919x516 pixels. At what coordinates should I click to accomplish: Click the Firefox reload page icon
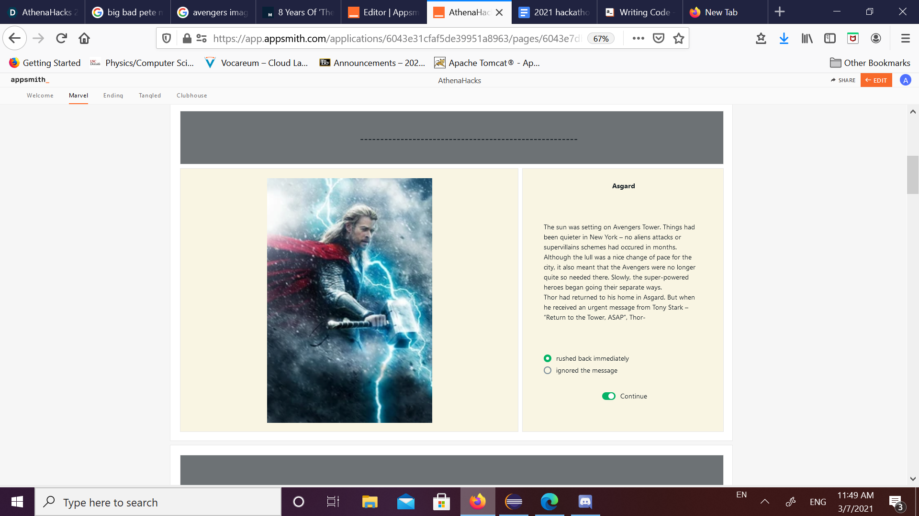(x=61, y=38)
